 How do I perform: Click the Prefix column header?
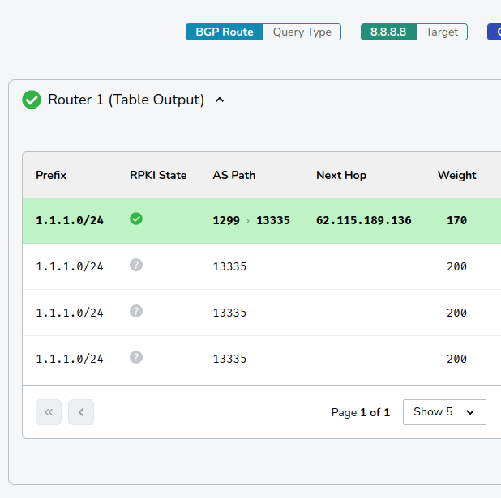(x=51, y=175)
